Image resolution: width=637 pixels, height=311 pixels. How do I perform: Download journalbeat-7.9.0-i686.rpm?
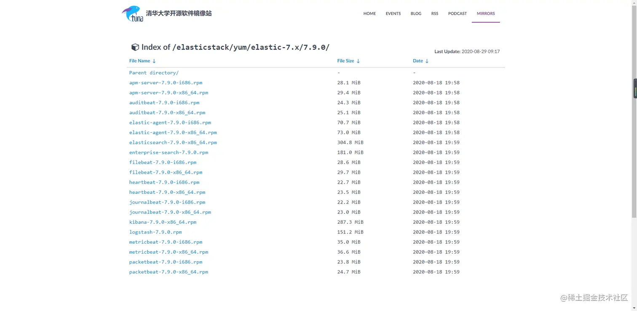tap(167, 202)
